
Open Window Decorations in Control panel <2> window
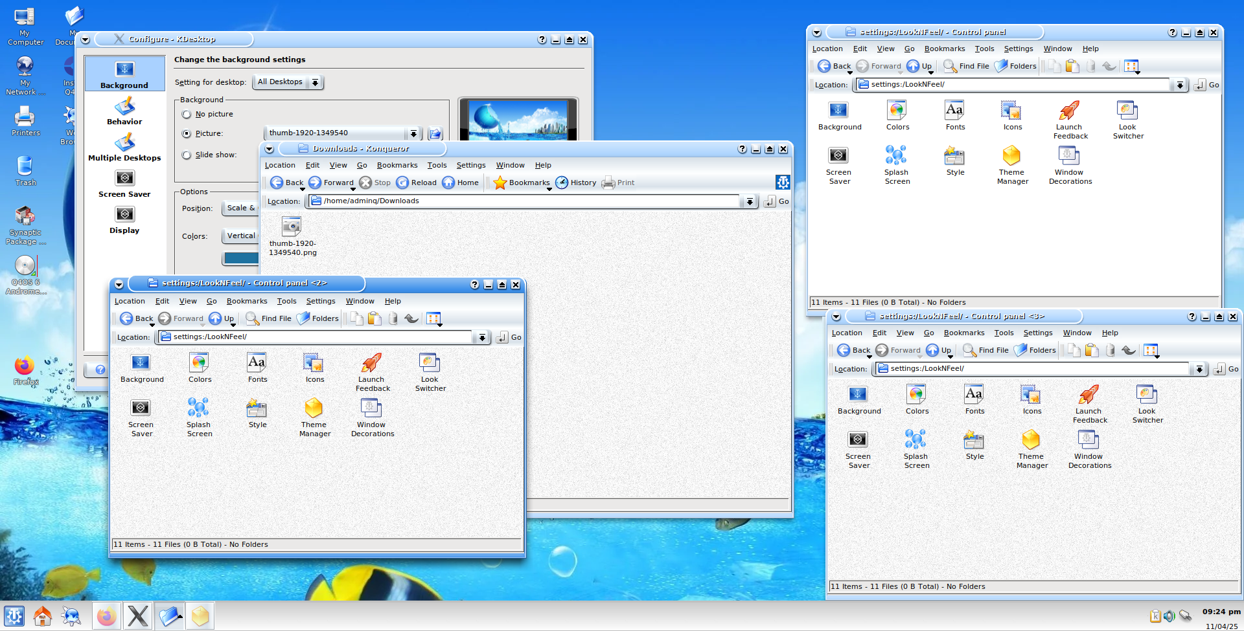coord(373,418)
